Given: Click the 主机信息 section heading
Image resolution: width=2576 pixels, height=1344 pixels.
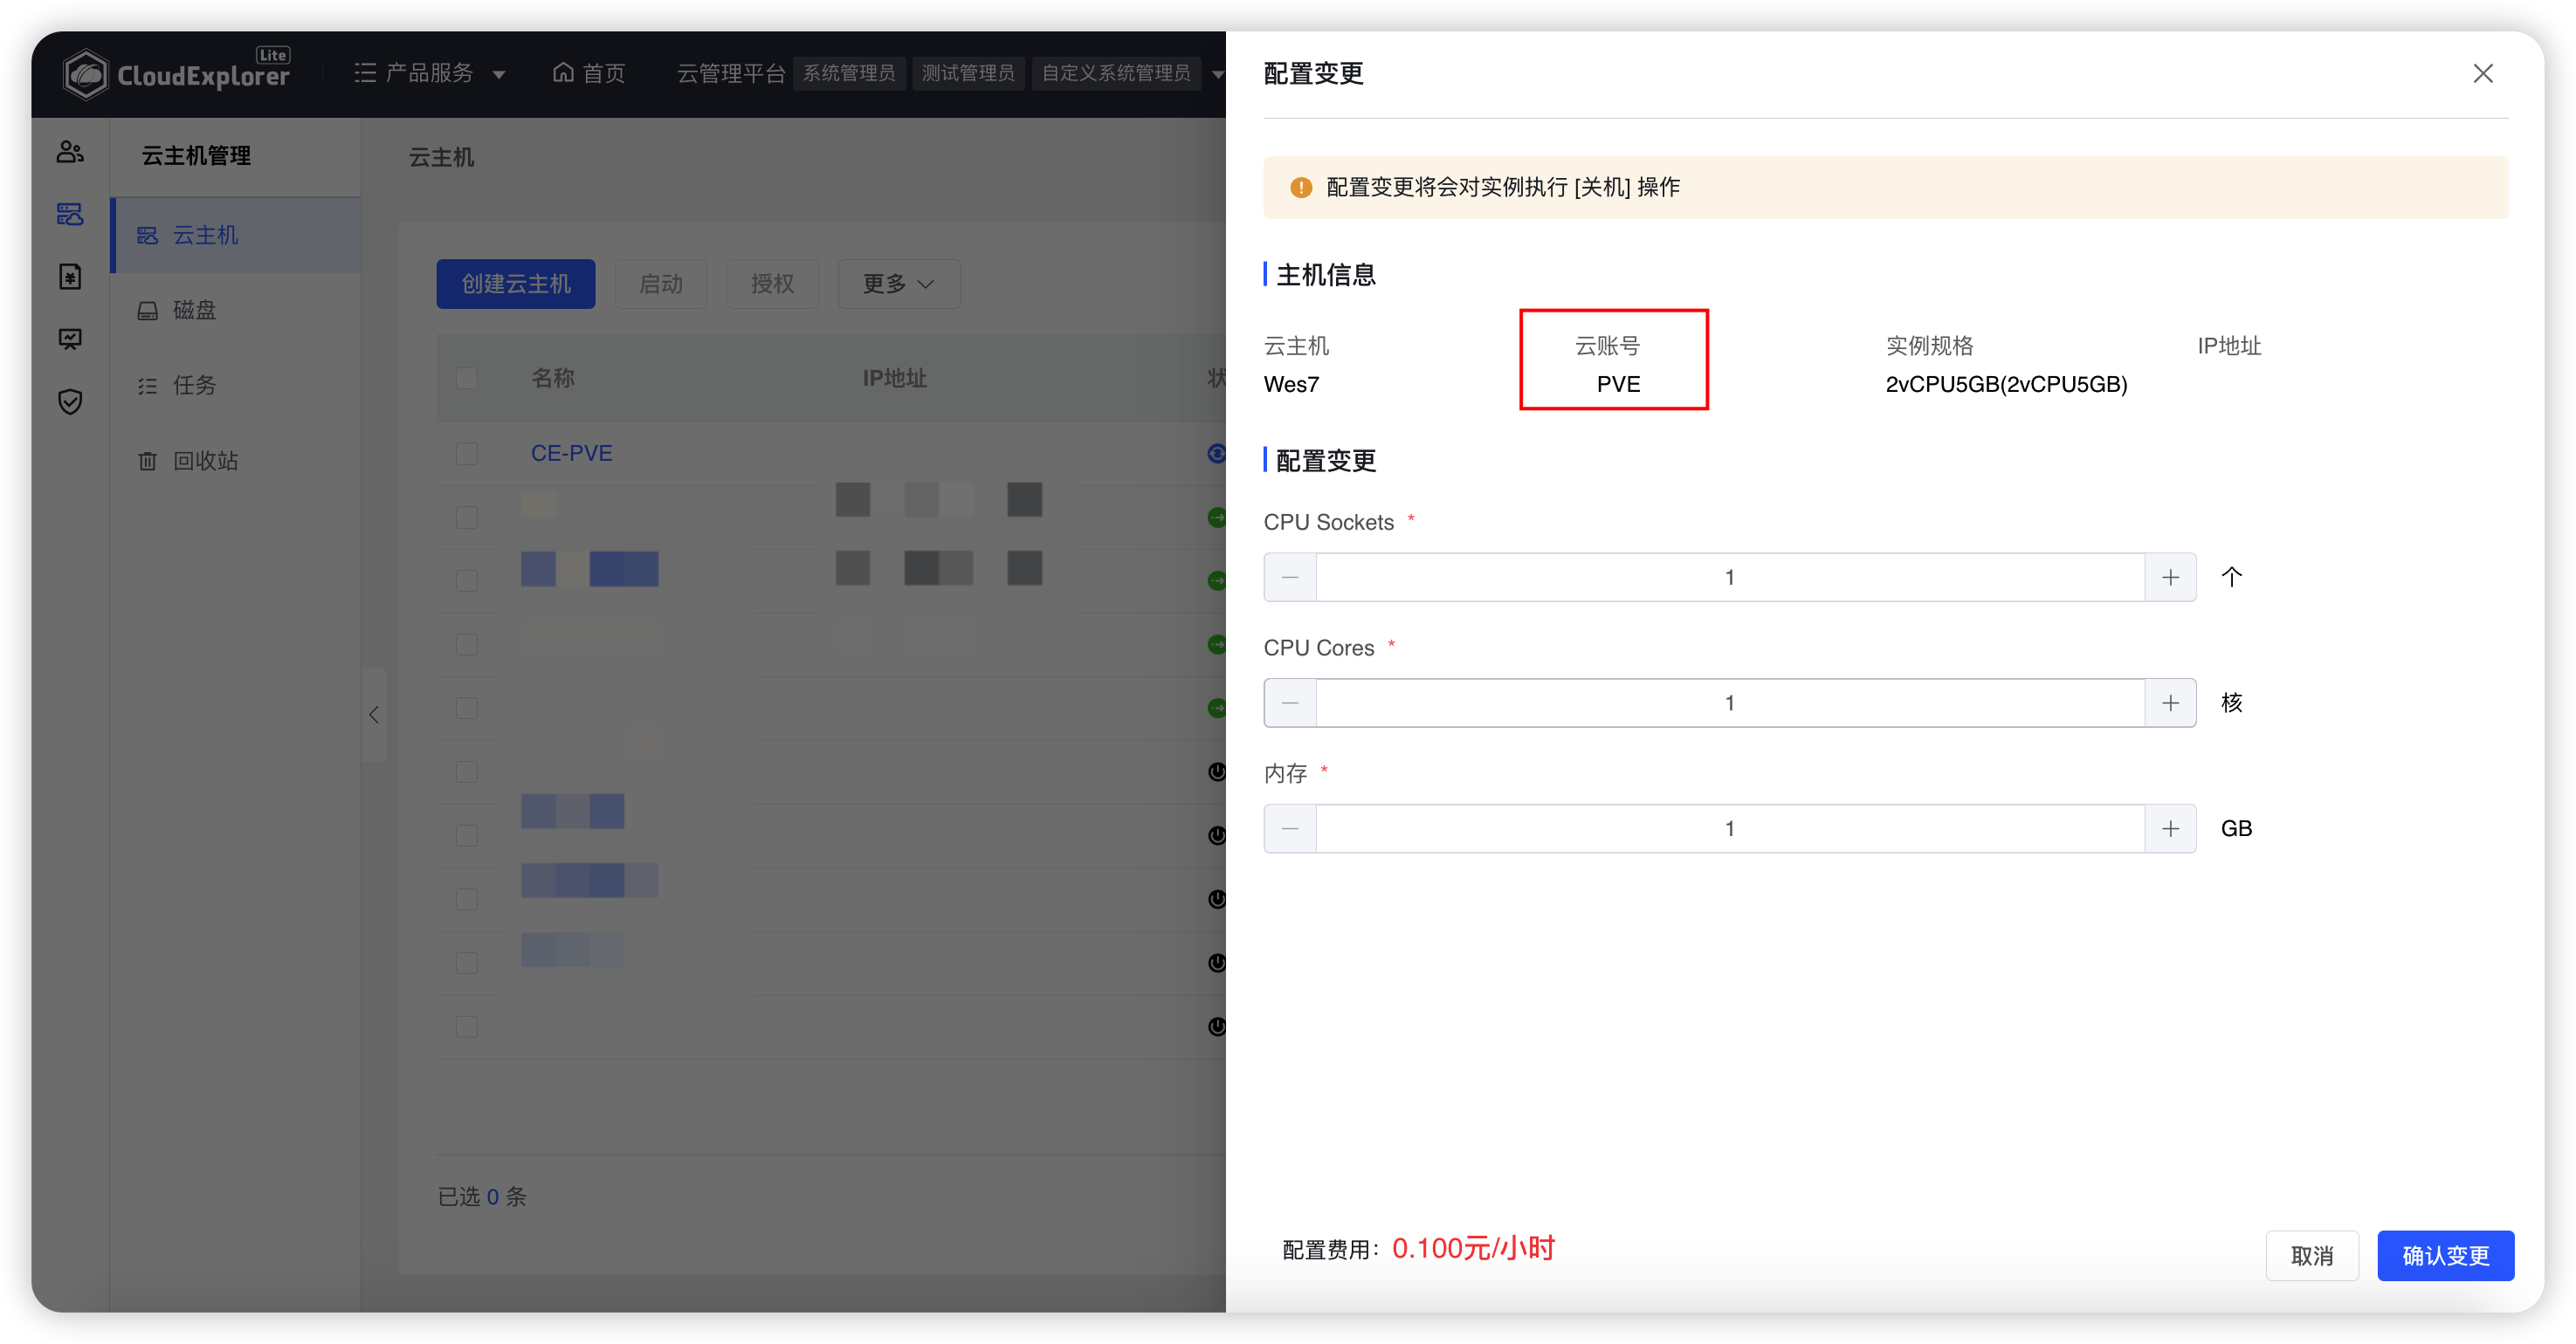Looking at the screenshot, I should (x=1326, y=275).
